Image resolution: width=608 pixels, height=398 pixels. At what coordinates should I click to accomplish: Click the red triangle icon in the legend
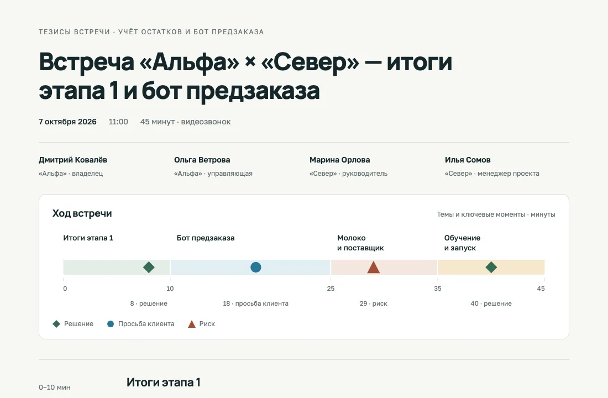click(x=192, y=324)
